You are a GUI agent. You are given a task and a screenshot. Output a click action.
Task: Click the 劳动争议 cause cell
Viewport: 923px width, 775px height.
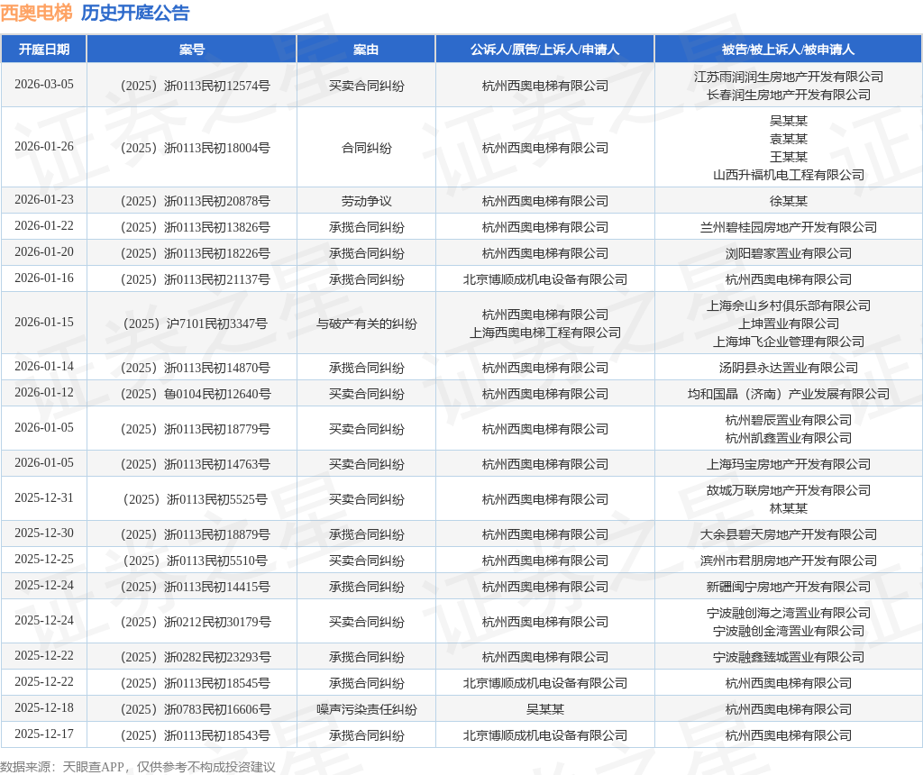pyautogui.click(x=367, y=201)
